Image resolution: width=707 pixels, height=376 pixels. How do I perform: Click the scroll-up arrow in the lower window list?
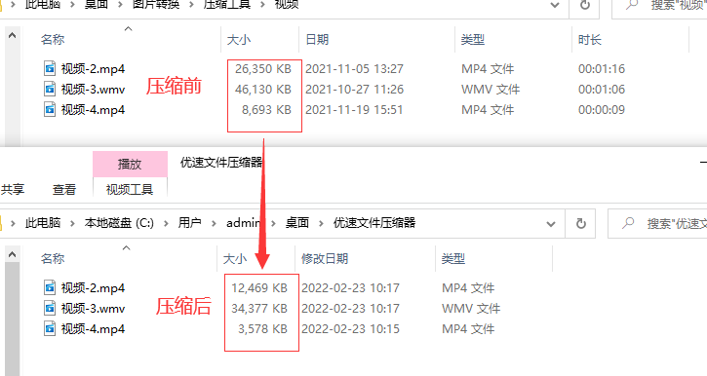(x=12, y=254)
